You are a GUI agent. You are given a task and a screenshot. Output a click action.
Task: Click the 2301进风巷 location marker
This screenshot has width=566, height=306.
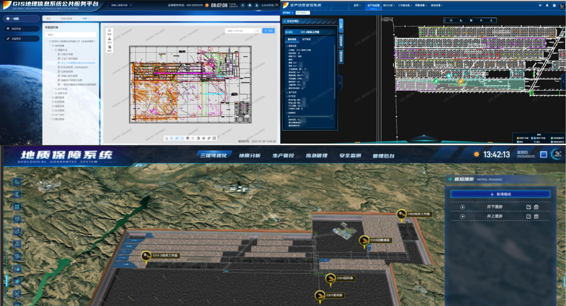point(319,296)
